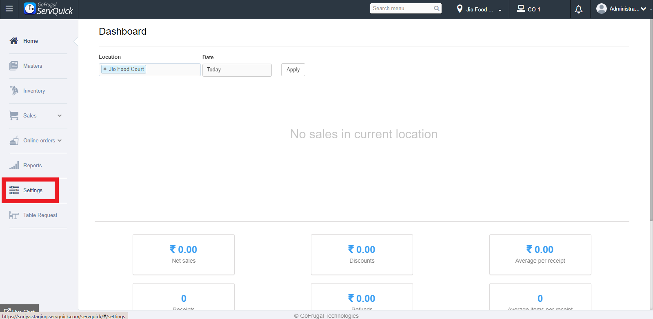Click the CO-1 counter terminal icon

521,9
